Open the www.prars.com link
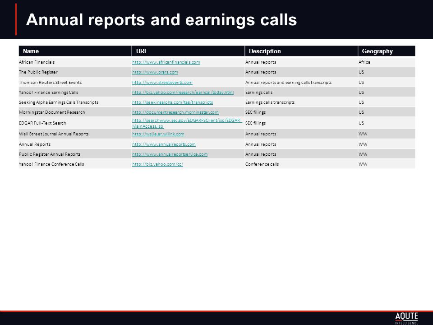This screenshot has height=325, width=433. point(155,72)
